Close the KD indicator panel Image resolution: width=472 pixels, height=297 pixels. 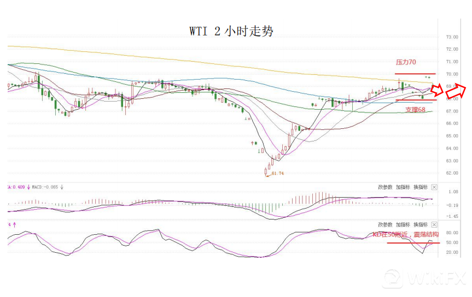point(434,224)
